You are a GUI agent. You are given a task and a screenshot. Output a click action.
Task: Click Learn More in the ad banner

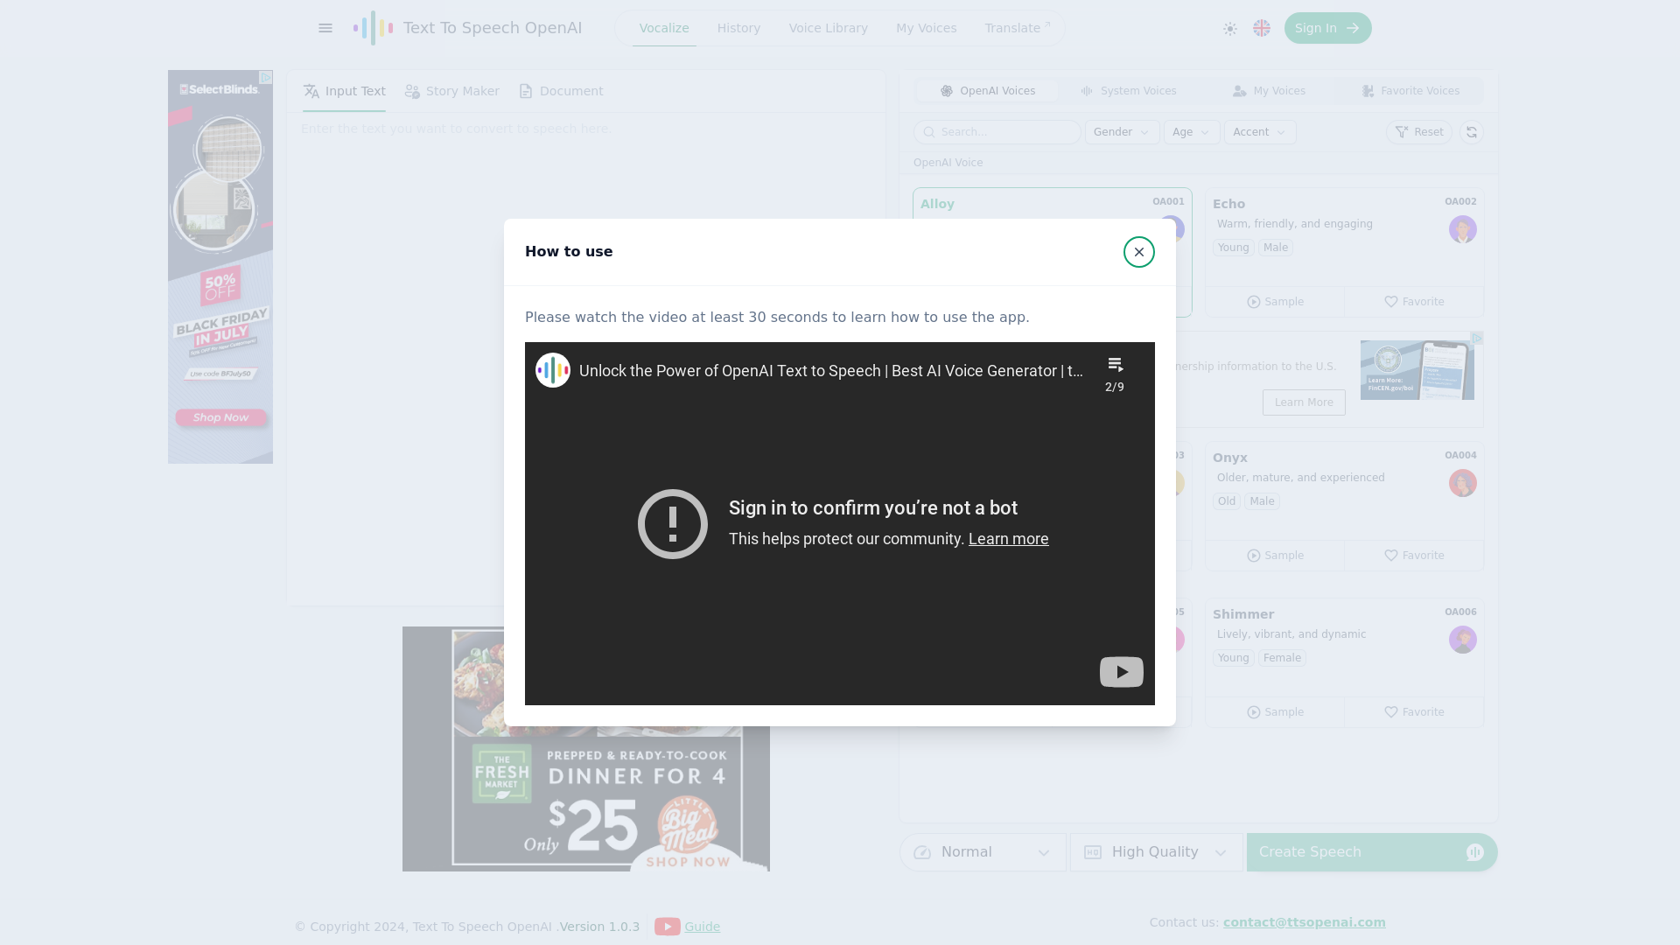(x=1304, y=402)
